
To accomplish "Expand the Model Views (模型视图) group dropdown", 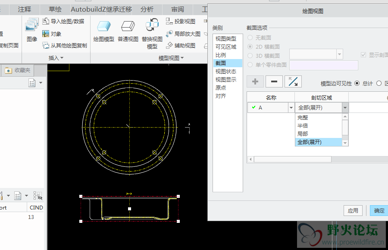I will [171, 58].
